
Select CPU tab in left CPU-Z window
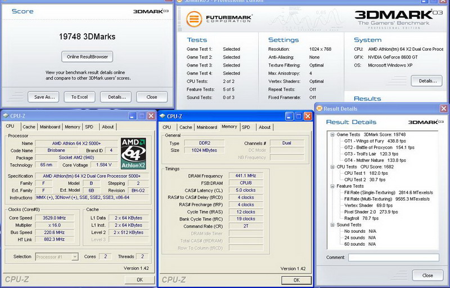10,126
